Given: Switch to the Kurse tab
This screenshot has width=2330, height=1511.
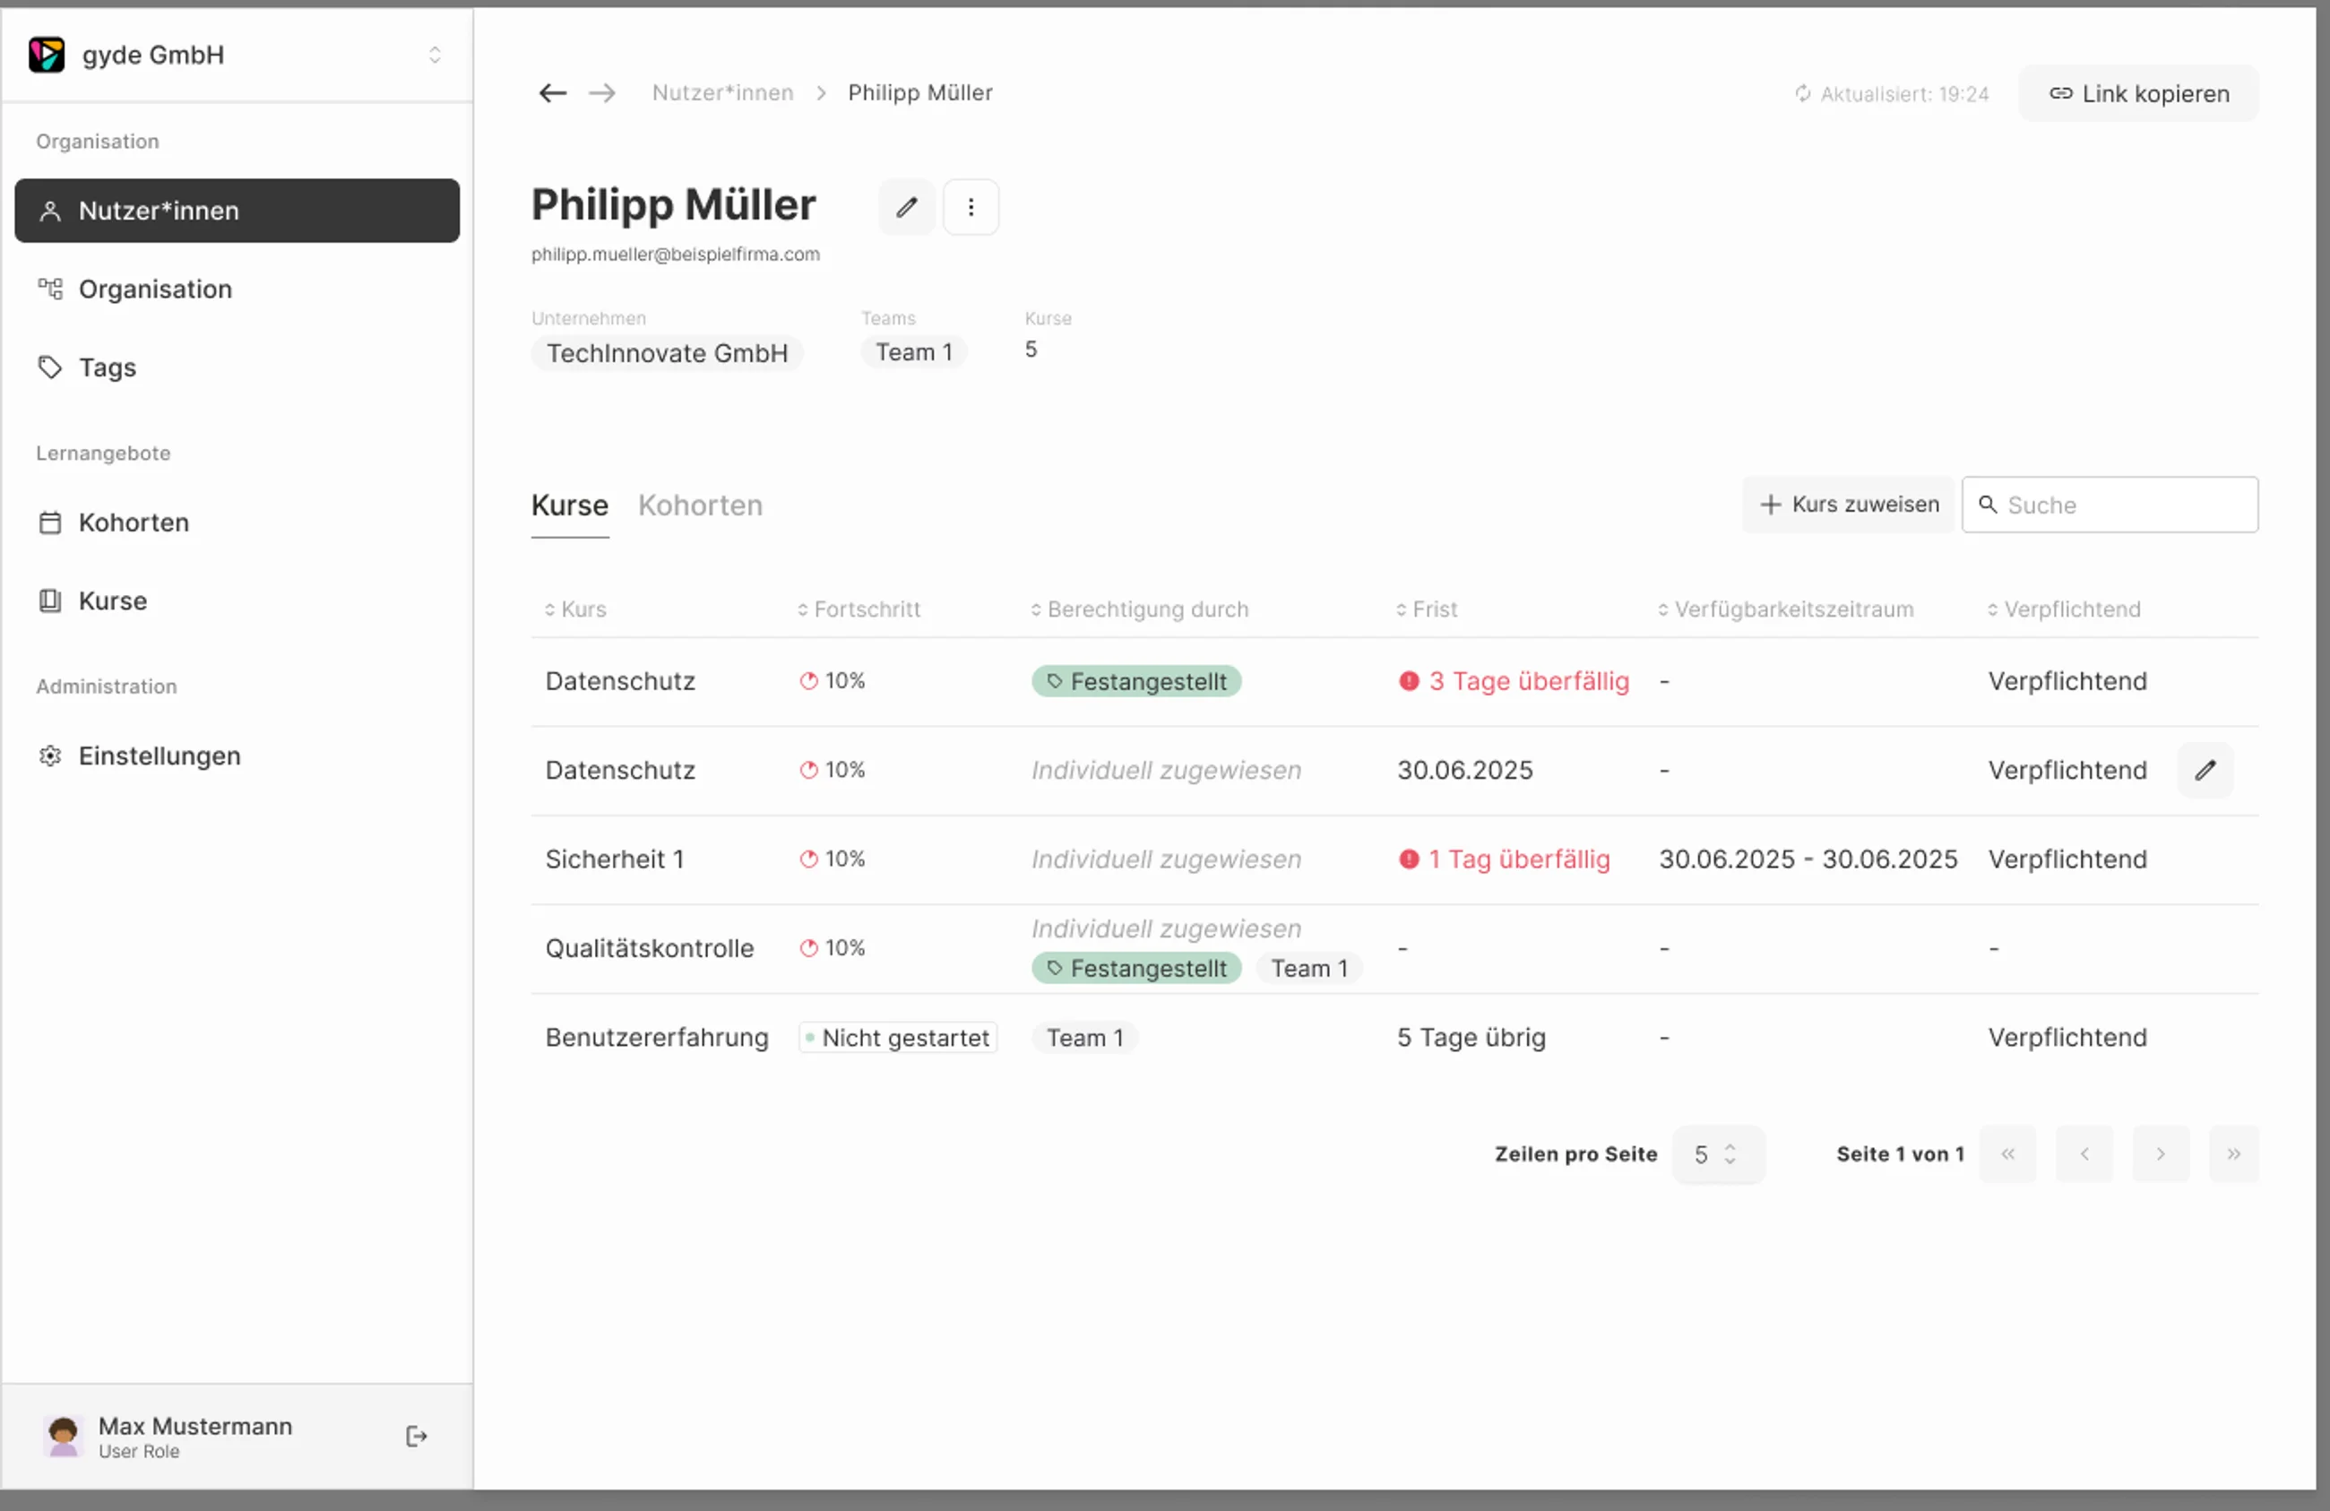Looking at the screenshot, I should click(x=570, y=505).
